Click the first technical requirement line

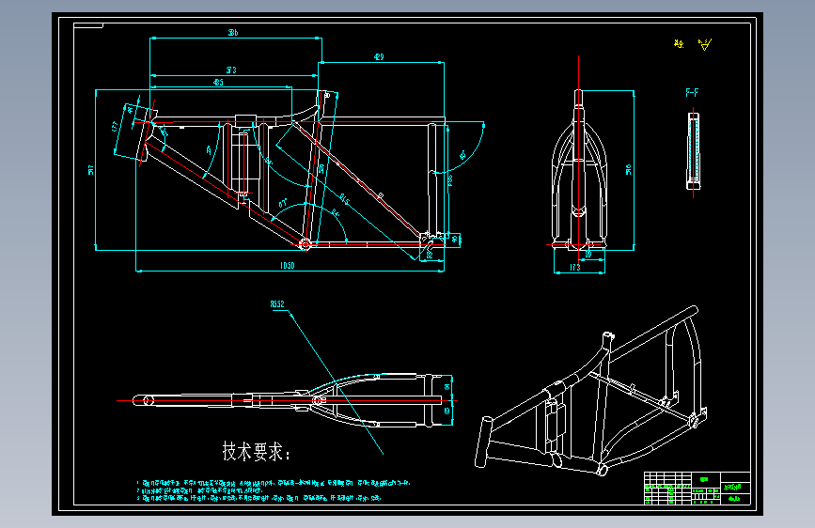(x=274, y=483)
